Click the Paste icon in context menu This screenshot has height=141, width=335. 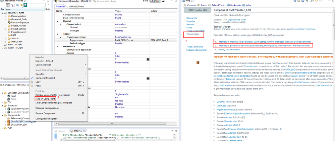[x=32, y=86]
